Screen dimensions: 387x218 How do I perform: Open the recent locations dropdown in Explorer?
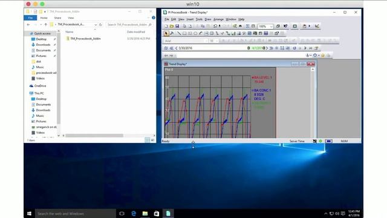point(41,25)
